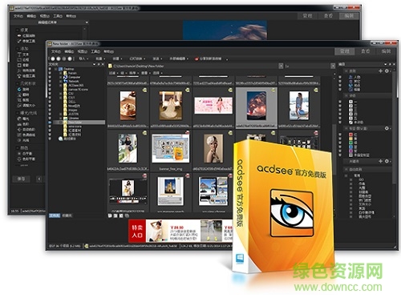This screenshot has width=401, height=302.
Task: Open the Levels tool in the edit window
Action: point(23,124)
